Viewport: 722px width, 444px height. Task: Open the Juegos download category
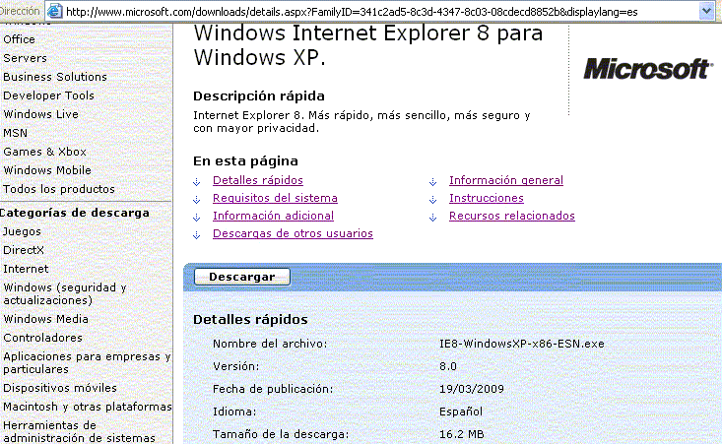click(x=22, y=231)
